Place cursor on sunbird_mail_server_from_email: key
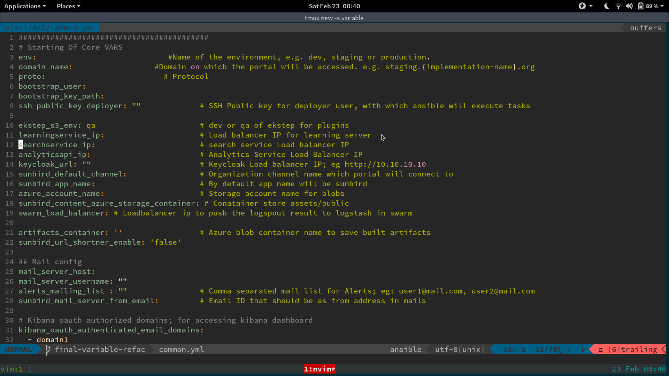The width and height of the screenshot is (669, 376). 89,300
